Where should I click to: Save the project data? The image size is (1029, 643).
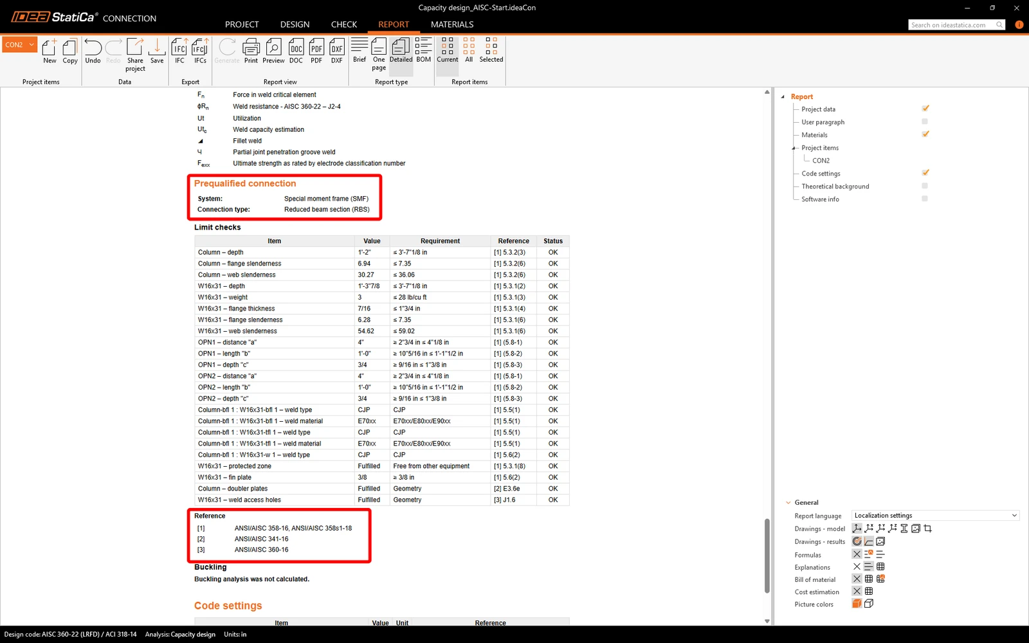click(157, 51)
